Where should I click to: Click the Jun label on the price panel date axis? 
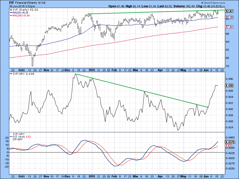tap(206, 70)
